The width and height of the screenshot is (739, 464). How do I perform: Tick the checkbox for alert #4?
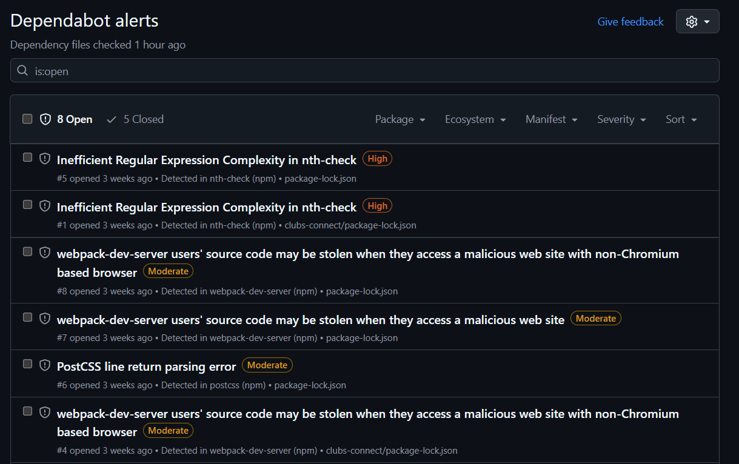[27, 411]
